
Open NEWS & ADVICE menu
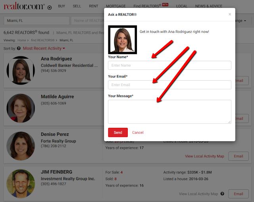click(x=209, y=6)
